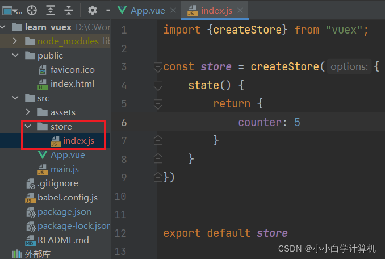Collapse the public folder
385x259 pixels.
click(15, 55)
